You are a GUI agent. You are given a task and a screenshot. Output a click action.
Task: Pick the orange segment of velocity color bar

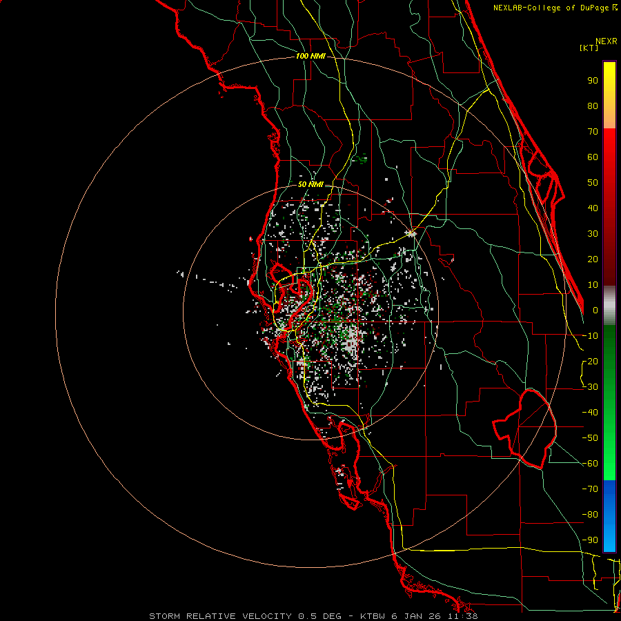pos(609,117)
